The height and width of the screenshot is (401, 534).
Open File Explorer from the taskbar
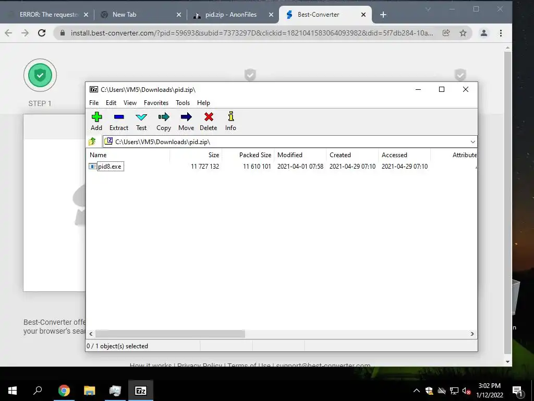[90, 391]
